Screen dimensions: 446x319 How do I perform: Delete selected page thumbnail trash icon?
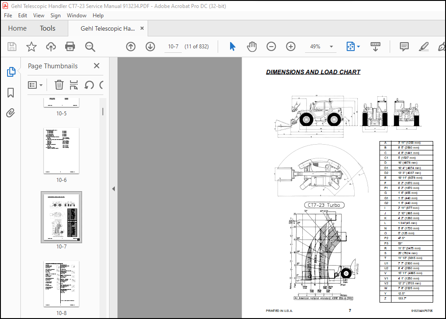coord(59,85)
